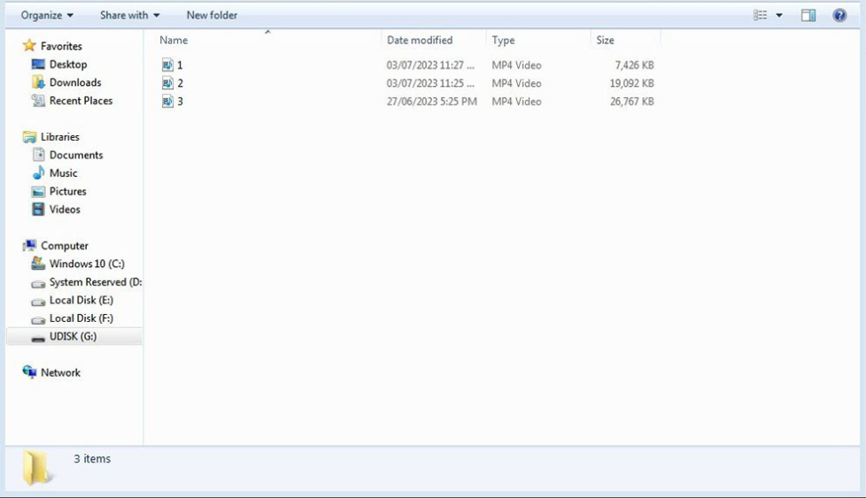Open Local Disk (E:)
The image size is (866, 498).
81,300
